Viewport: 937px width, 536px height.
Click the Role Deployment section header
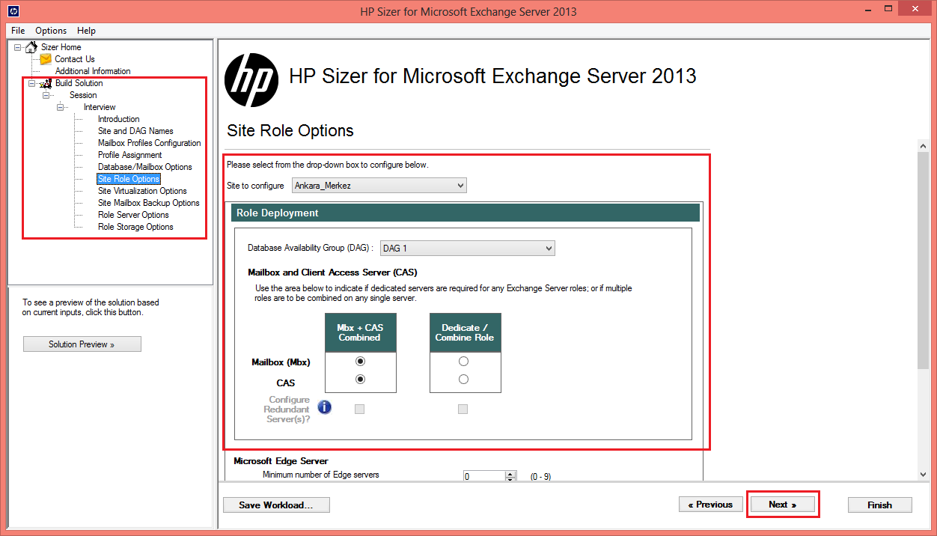coord(466,213)
